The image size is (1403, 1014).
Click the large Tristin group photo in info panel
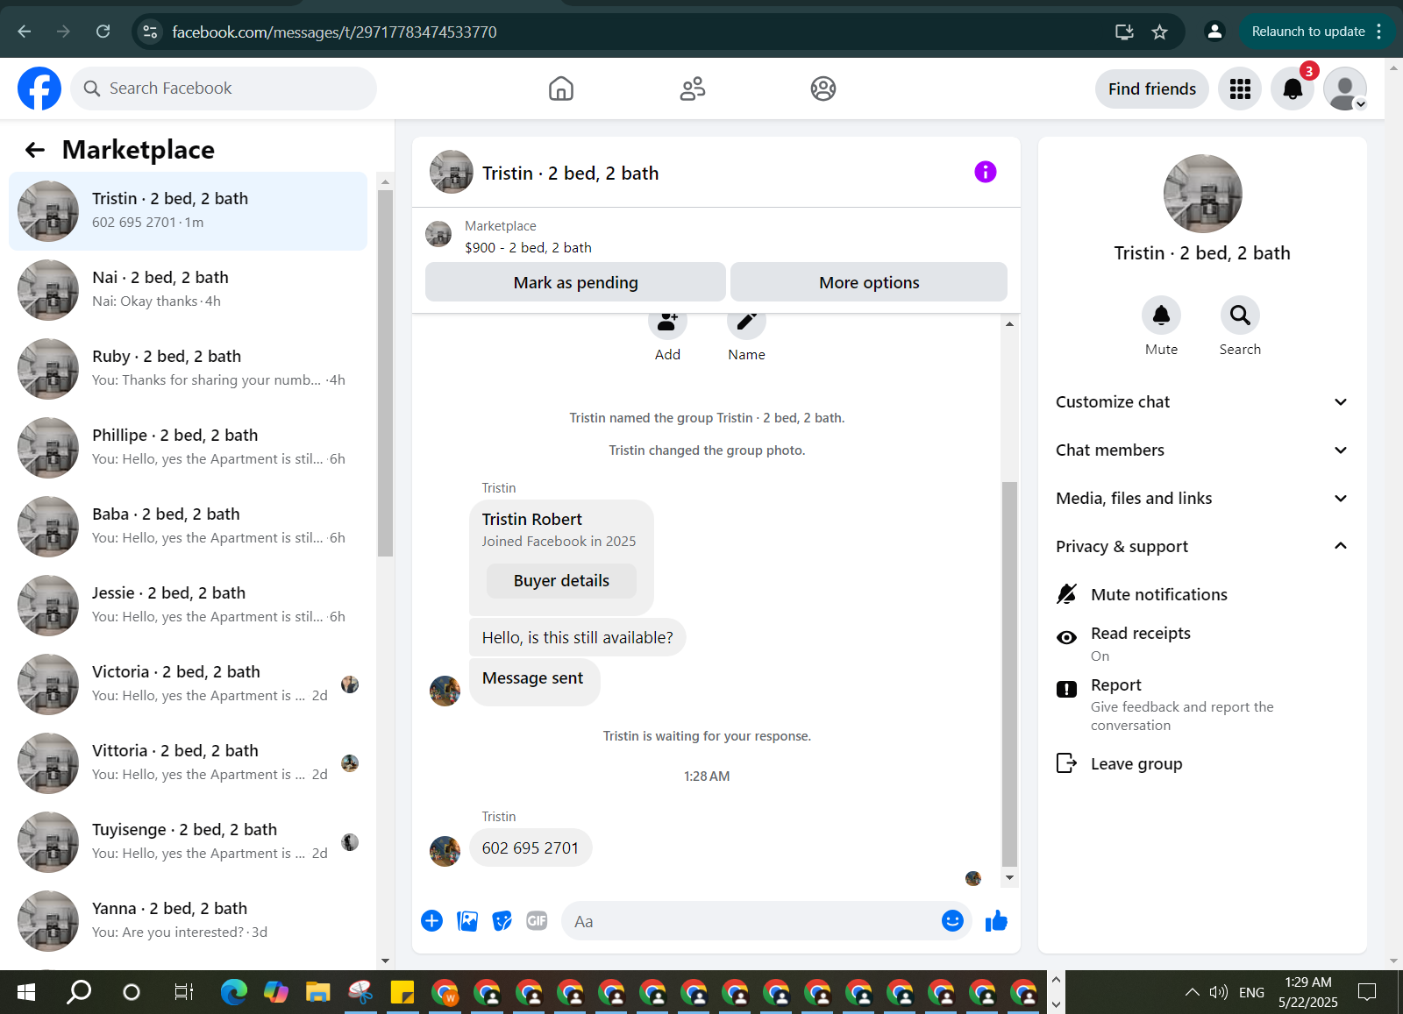1202,195
